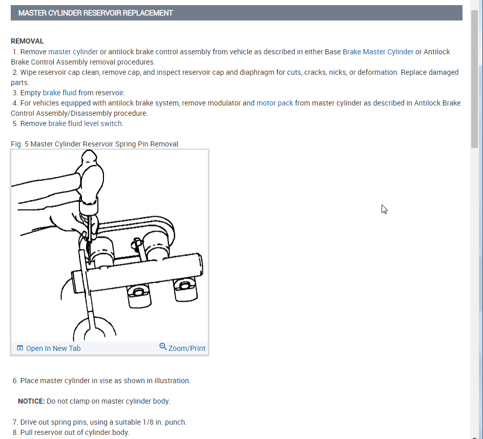Image resolution: width=483 pixels, height=439 pixels.
Task: Click the vertical scrollbar thumb
Action: coord(474,79)
